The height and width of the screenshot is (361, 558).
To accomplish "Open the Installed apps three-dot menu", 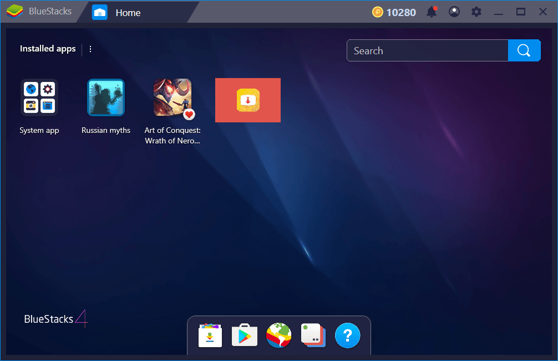I will coord(90,49).
